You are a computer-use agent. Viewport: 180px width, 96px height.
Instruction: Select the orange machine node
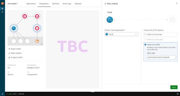click(37, 41)
